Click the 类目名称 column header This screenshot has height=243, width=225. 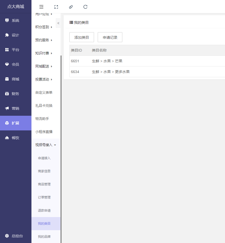99,50
